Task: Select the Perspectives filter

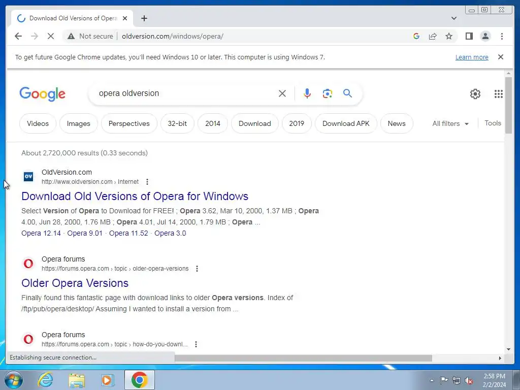Action: (x=129, y=123)
